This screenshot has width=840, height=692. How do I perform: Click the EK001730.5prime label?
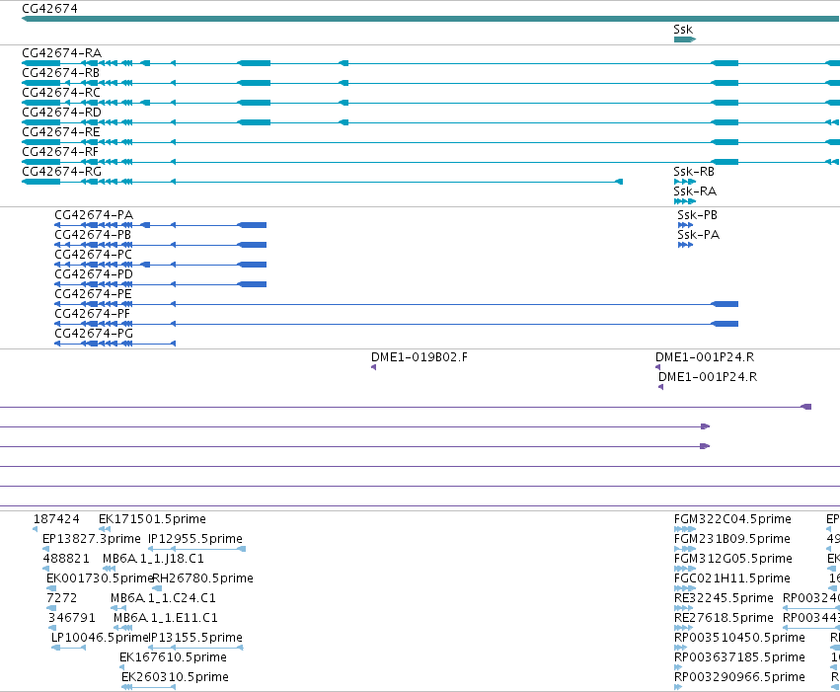pyautogui.click(x=100, y=579)
